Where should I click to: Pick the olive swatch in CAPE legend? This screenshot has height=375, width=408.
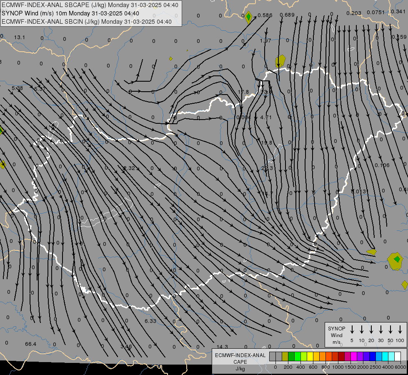[x=285, y=356]
